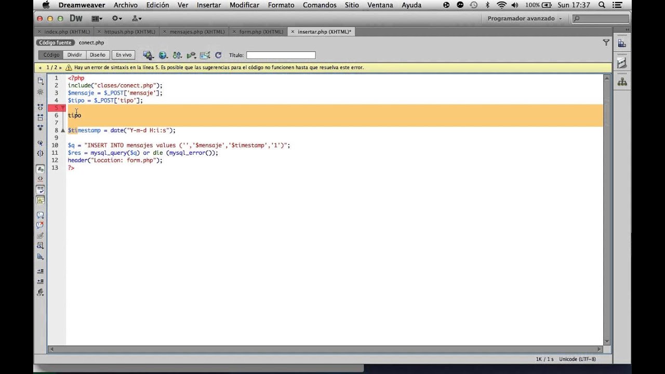Format source code icon
Image resolution: width=665 pixels, height=374 pixels.
pyautogui.click(x=40, y=292)
